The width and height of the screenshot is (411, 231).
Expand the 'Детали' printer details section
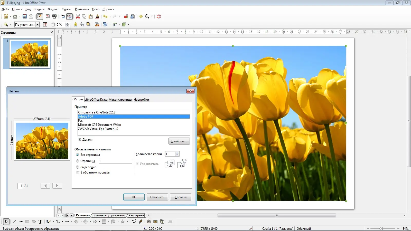80,140
